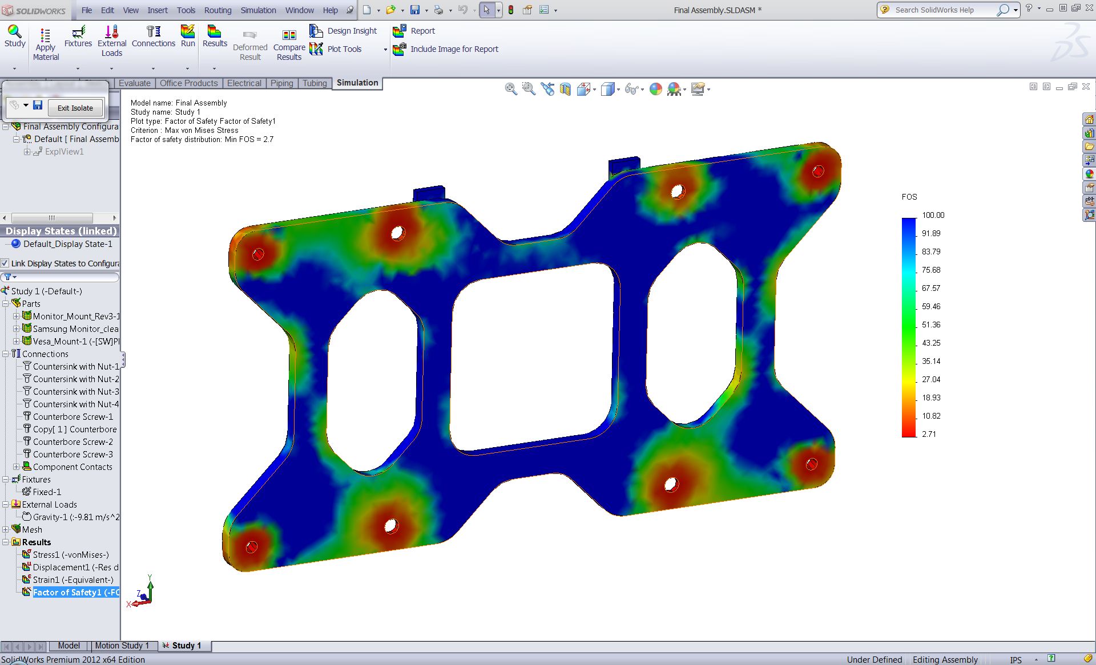
Task: Open the Study tool in the ribbon
Action: 15,37
